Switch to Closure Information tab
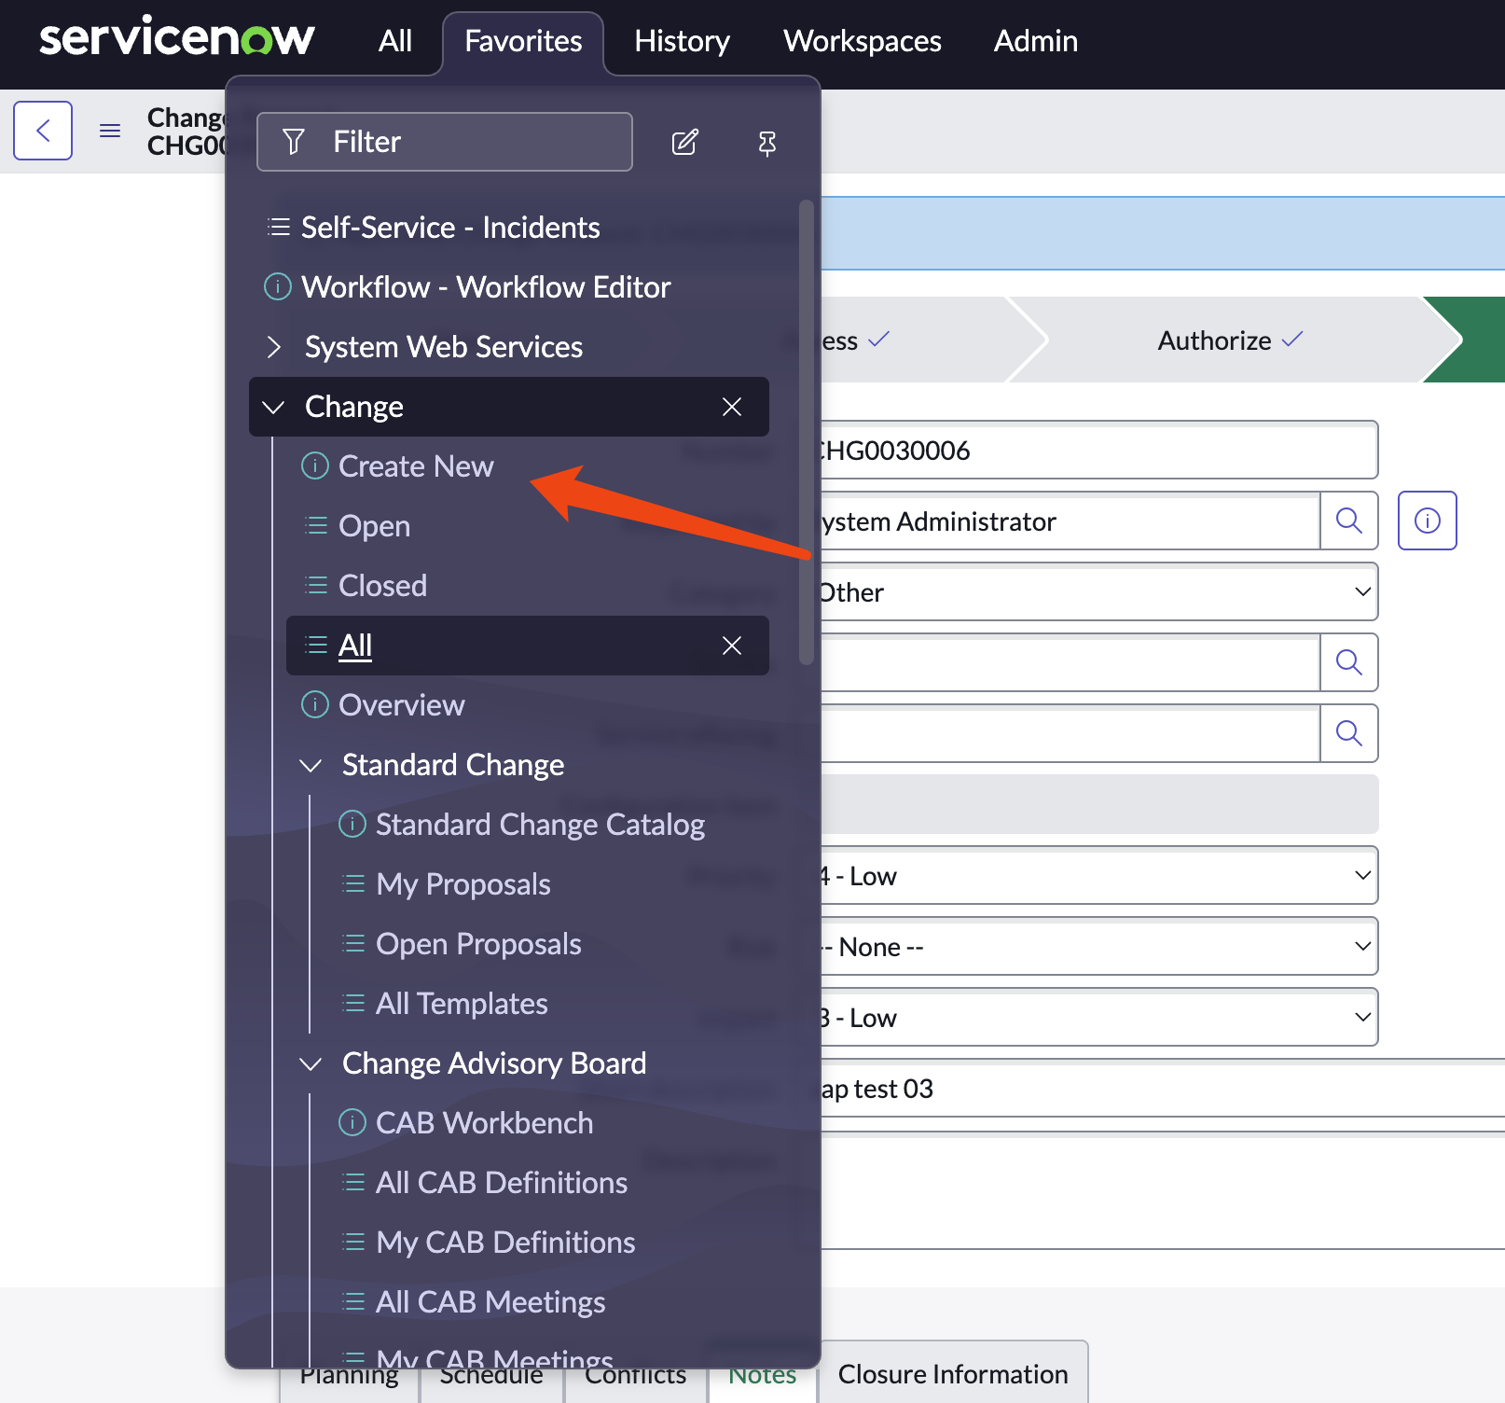This screenshot has height=1403, width=1505. [x=952, y=1374]
